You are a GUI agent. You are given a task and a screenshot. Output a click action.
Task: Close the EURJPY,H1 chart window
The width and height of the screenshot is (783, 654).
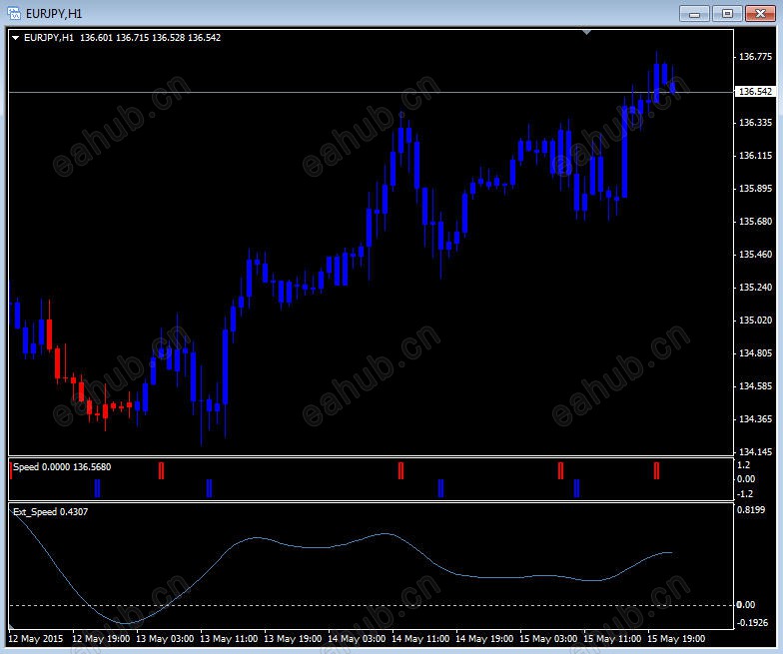click(x=760, y=14)
